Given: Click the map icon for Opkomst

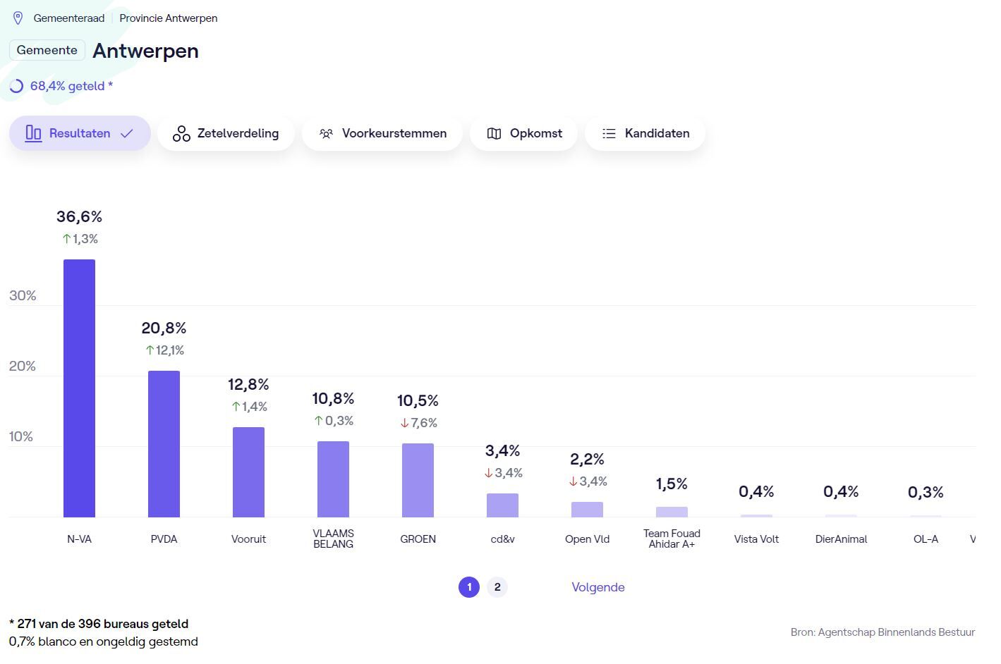Looking at the screenshot, I should (495, 133).
